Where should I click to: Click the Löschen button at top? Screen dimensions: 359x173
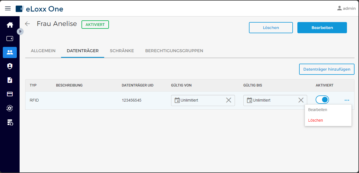(271, 28)
